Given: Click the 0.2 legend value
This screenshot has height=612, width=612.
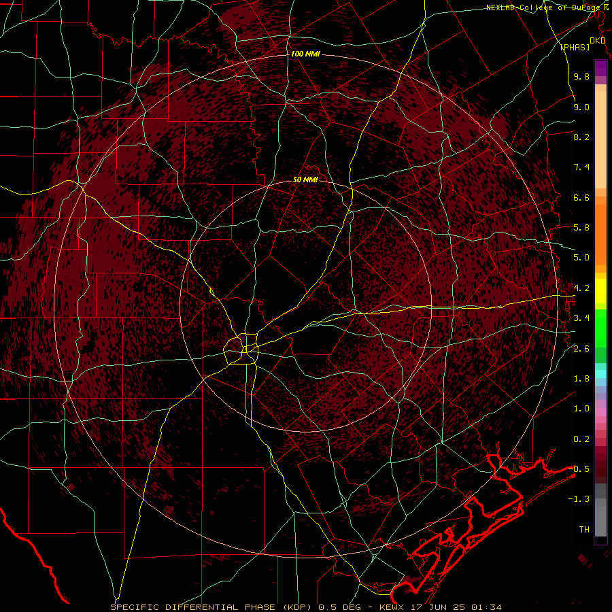Looking at the screenshot, I should click(581, 439).
